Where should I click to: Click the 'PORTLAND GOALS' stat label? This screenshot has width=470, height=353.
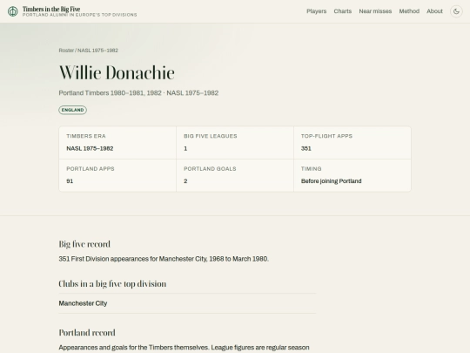[210, 169]
